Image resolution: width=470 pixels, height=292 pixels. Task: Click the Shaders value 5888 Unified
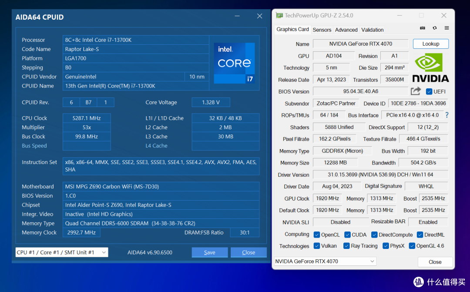[339, 127]
